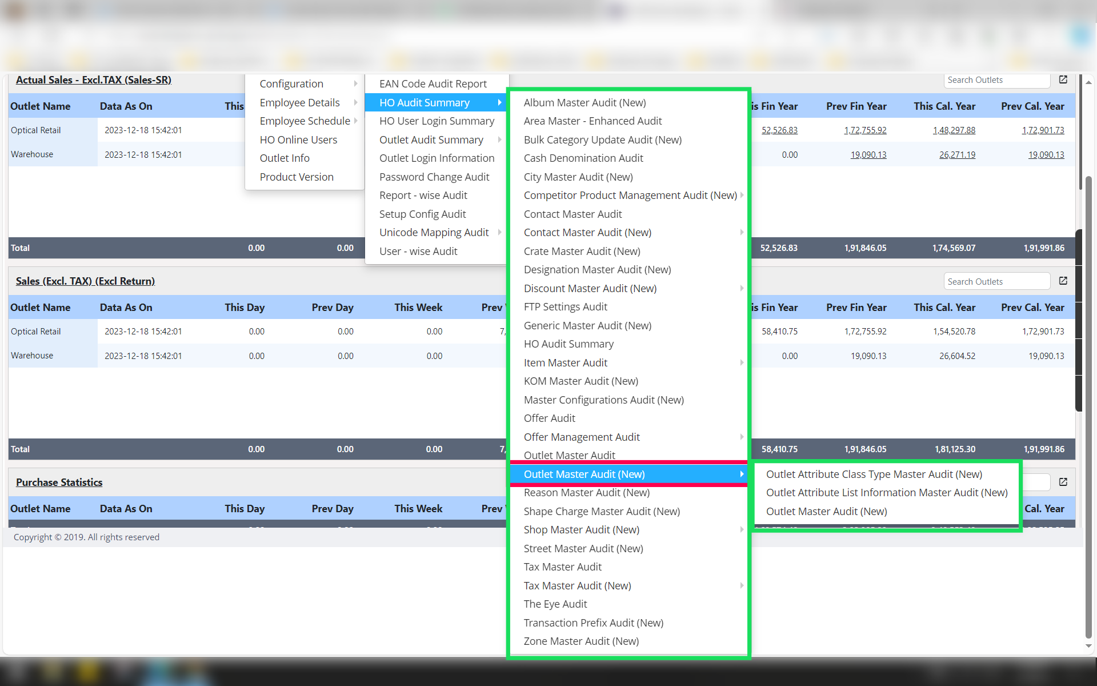Expand the Outlet Audit Summary submenu arrow
Viewport: 1097px width, 686px height.
point(500,140)
